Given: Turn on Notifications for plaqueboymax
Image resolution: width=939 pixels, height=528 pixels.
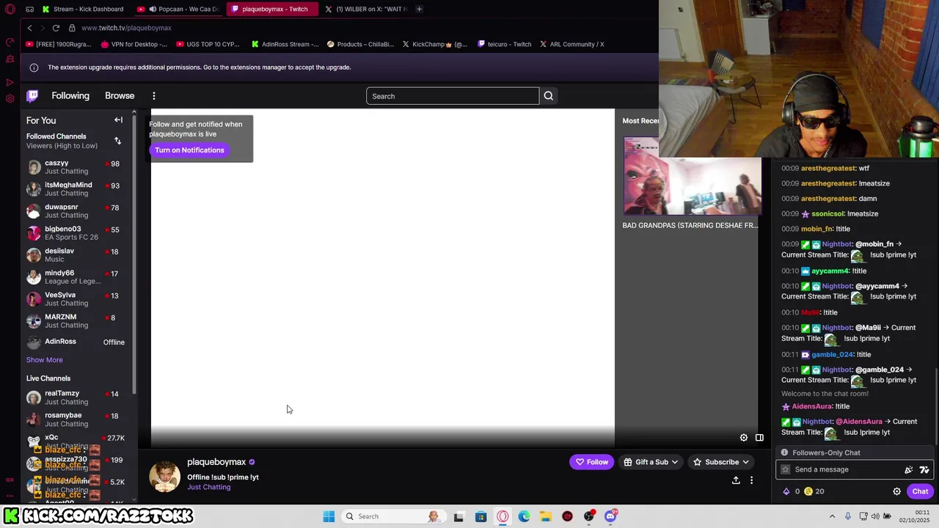Looking at the screenshot, I should (x=189, y=150).
